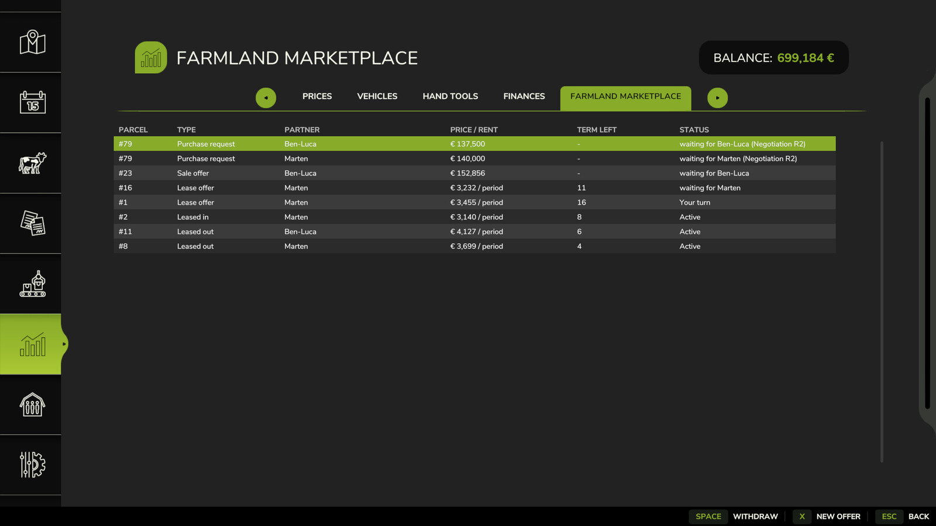Click the STATUS column header
This screenshot has width=936, height=526.
[x=694, y=130]
